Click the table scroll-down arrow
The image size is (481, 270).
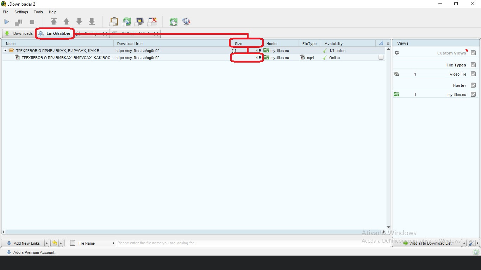388,227
